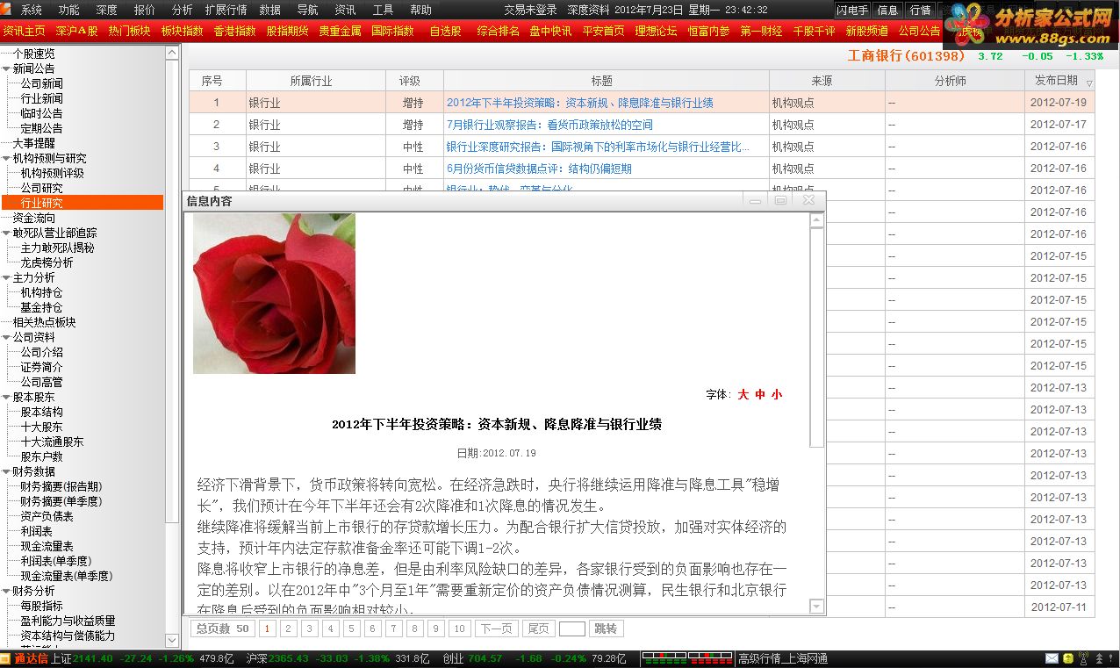Open the 扩展行情 menu
This screenshot has width=1120, height=668.
pyautogui.click(x=226, y=10)
